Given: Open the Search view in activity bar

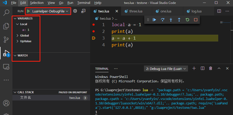Looking at the screenshot, I should click(6, 13).
